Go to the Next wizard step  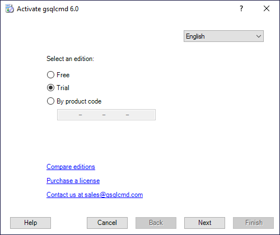[x=204, y=223]
